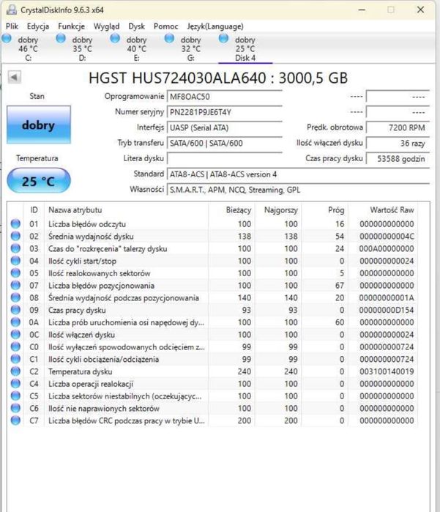Open the Pomoc menu
Viewport: 440px width, 512px height.
click(x=165, y=26)
